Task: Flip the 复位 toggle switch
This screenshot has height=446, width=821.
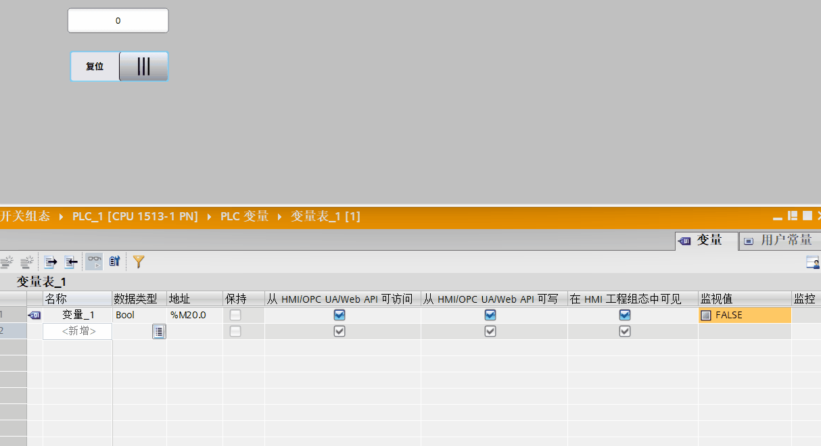Action: tap(143, 66)
